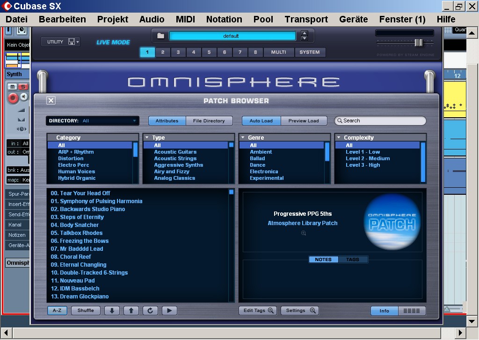Zoom the patch info magnifier icon
This screenshot has height=340, width=479.
click(x=303, y=233)
